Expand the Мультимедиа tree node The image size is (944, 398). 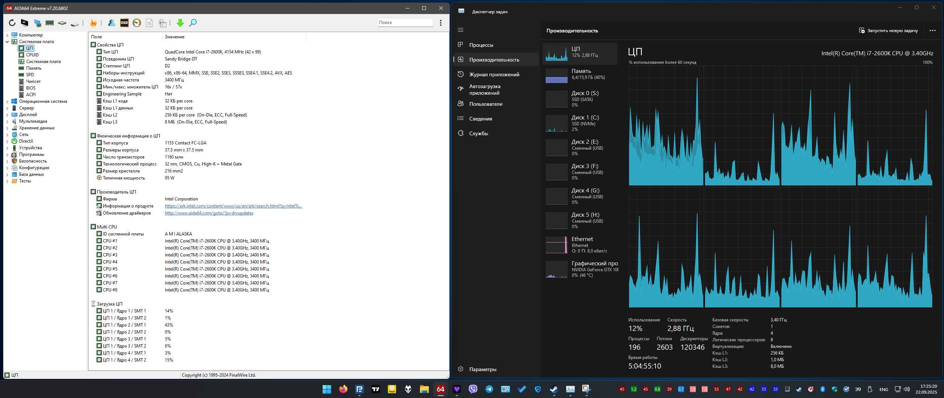click(x=7, y=121)
